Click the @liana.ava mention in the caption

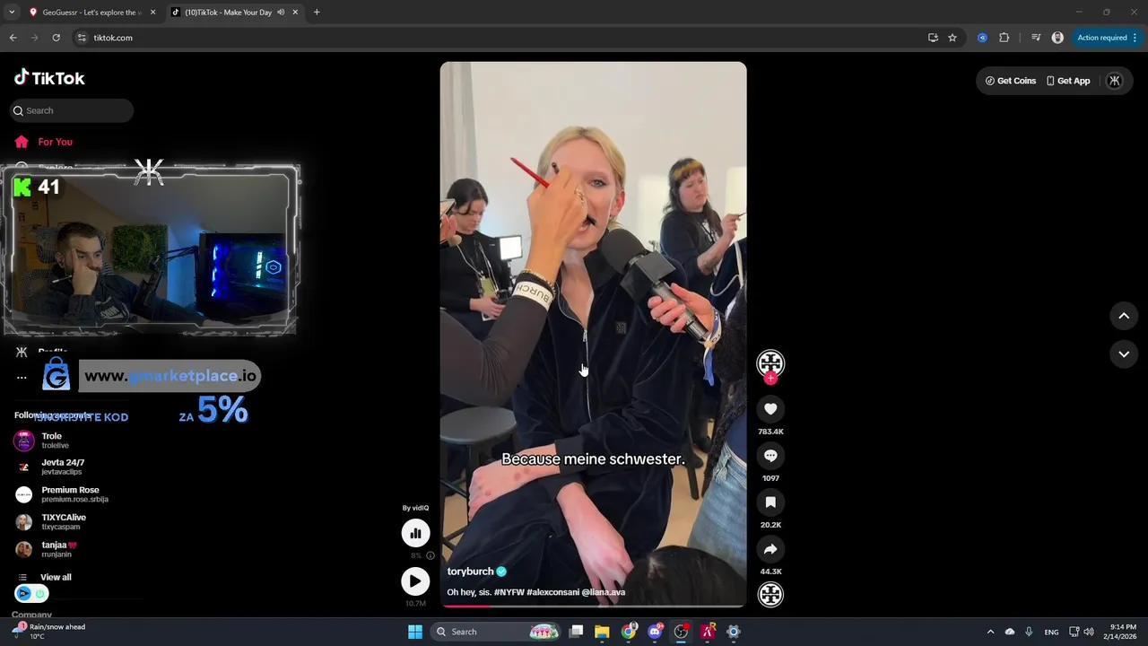[604, 592]
